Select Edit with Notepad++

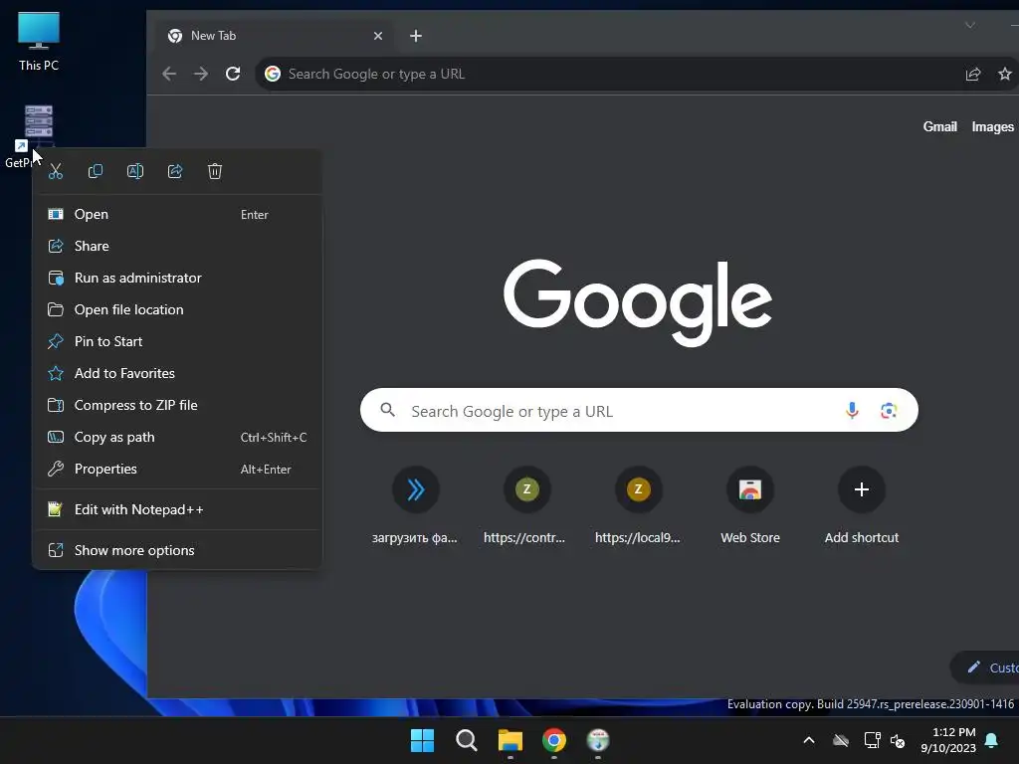(x=177, y=510)
